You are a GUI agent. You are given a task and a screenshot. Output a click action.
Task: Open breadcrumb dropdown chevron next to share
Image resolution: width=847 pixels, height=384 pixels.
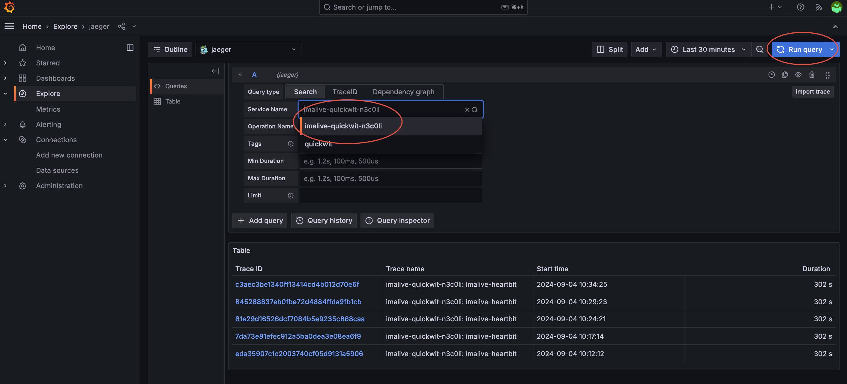coord(134,26)
